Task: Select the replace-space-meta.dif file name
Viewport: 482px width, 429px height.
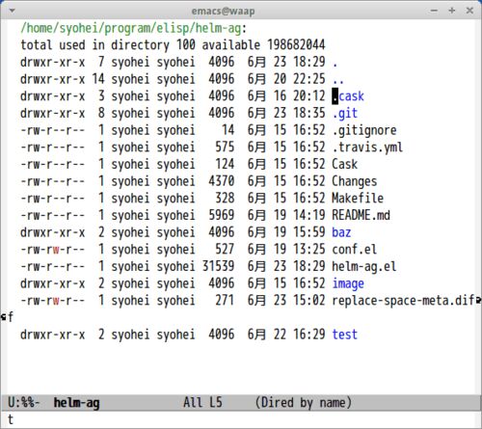Action: [x=404, y=301]
